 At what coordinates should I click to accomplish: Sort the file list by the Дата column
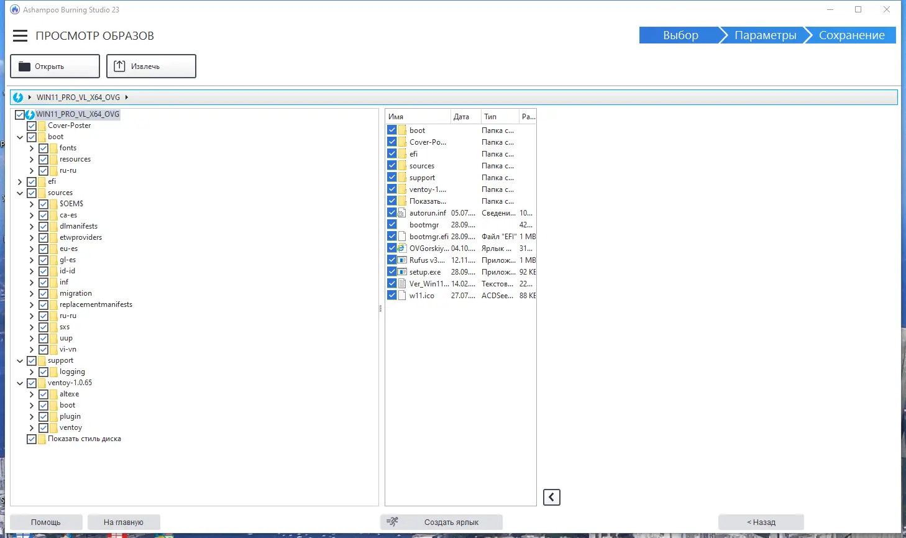465,117
